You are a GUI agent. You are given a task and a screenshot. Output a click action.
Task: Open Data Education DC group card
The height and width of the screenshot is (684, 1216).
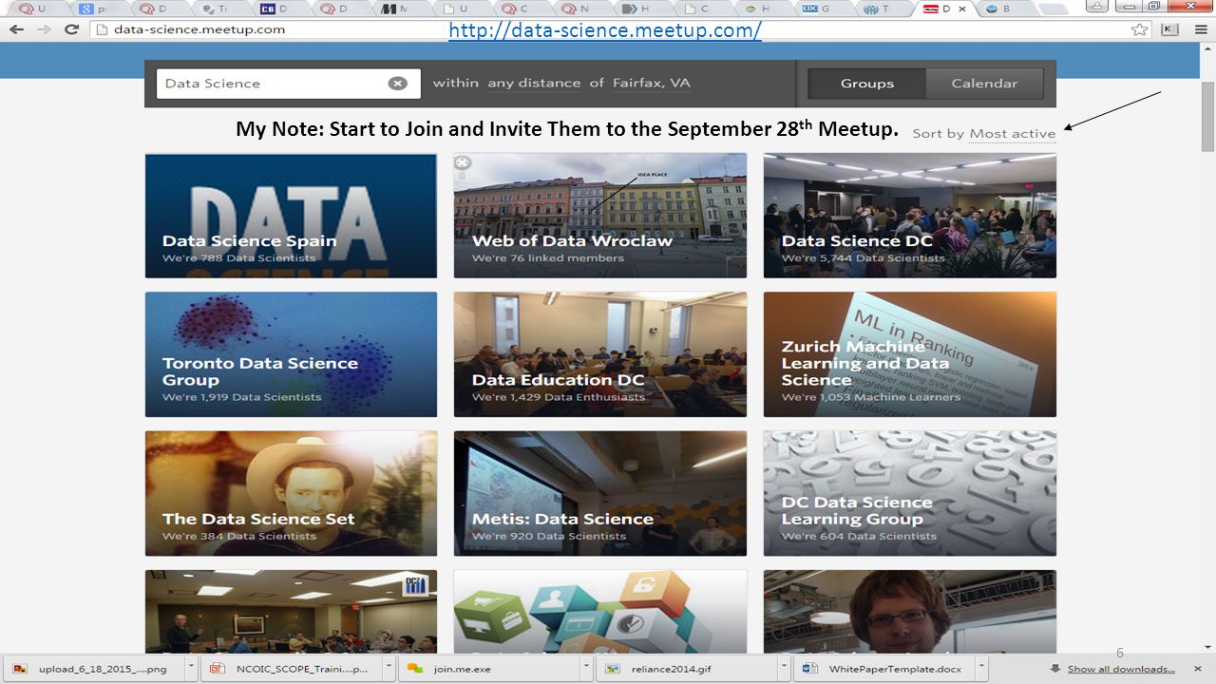pyautogui.click(x=600, y=354)
